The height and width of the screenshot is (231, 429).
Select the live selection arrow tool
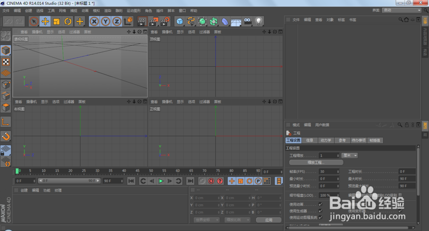tap(34, 21)
